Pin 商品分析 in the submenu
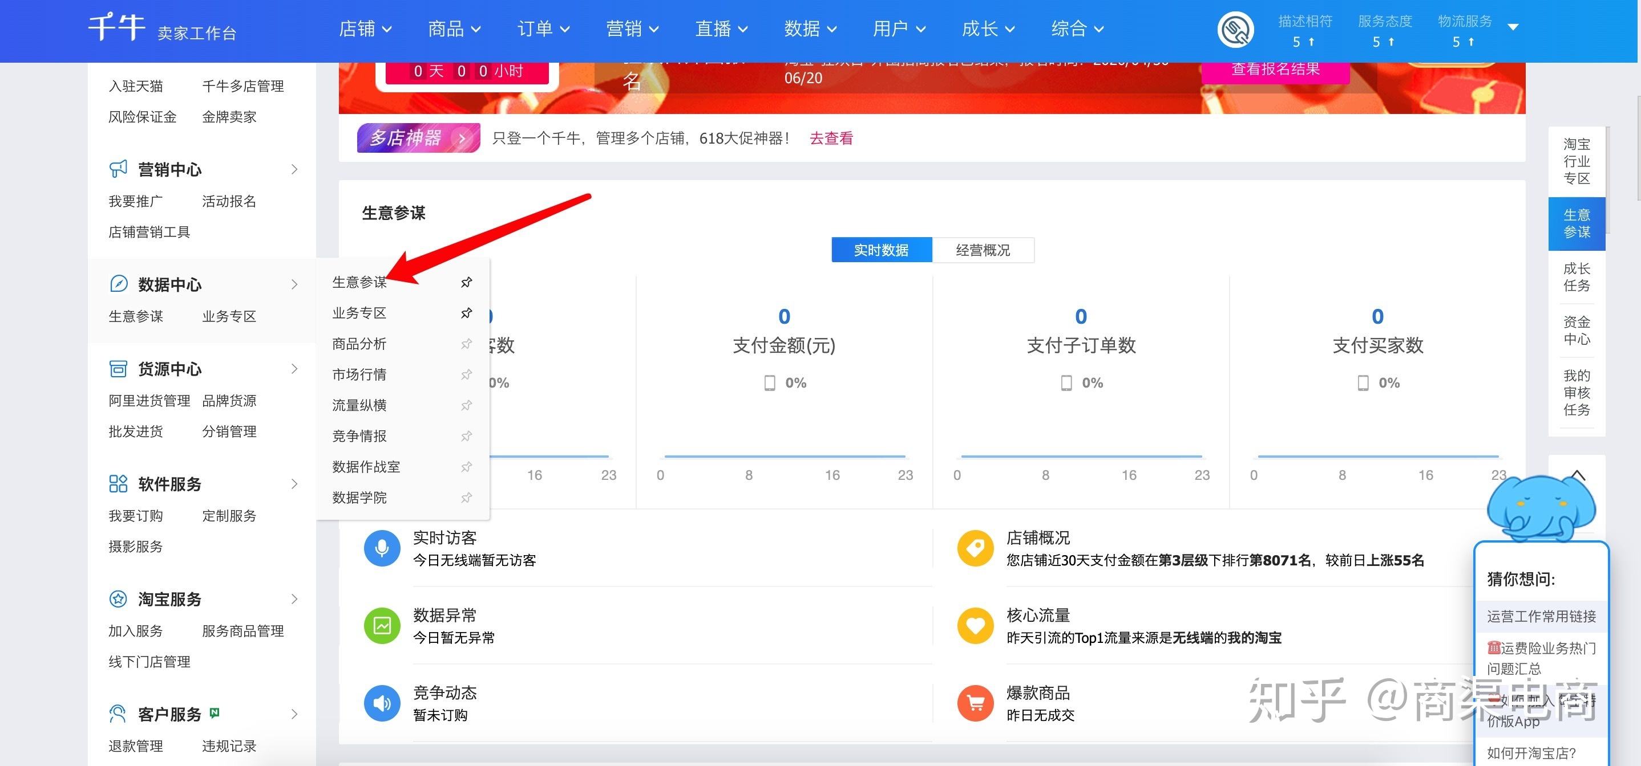This screenshot has width=1641, height=766. 466,344
